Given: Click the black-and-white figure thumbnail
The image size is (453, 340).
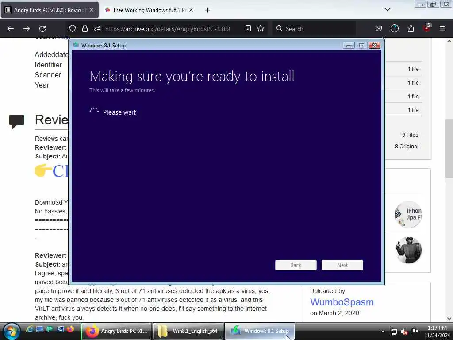Looking at the screenshot, I should pyautogui.click(x=408, y=250).
